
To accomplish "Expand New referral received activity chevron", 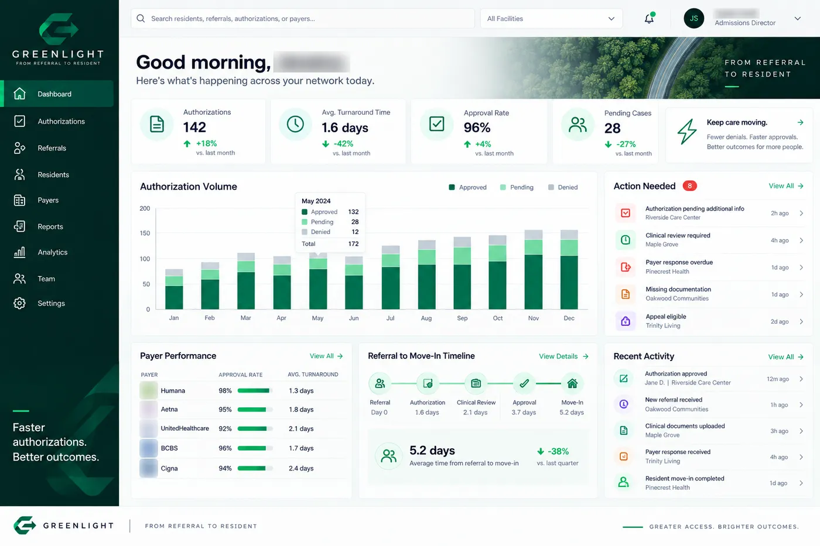I will tap(801, 405).
